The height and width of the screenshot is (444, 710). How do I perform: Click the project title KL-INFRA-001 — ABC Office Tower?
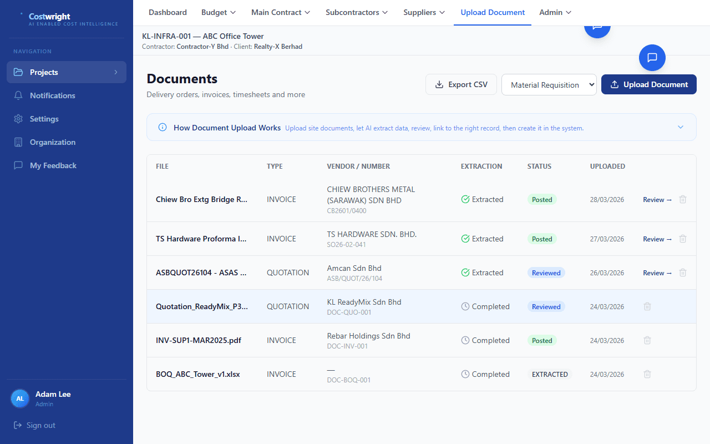(203, 36)
